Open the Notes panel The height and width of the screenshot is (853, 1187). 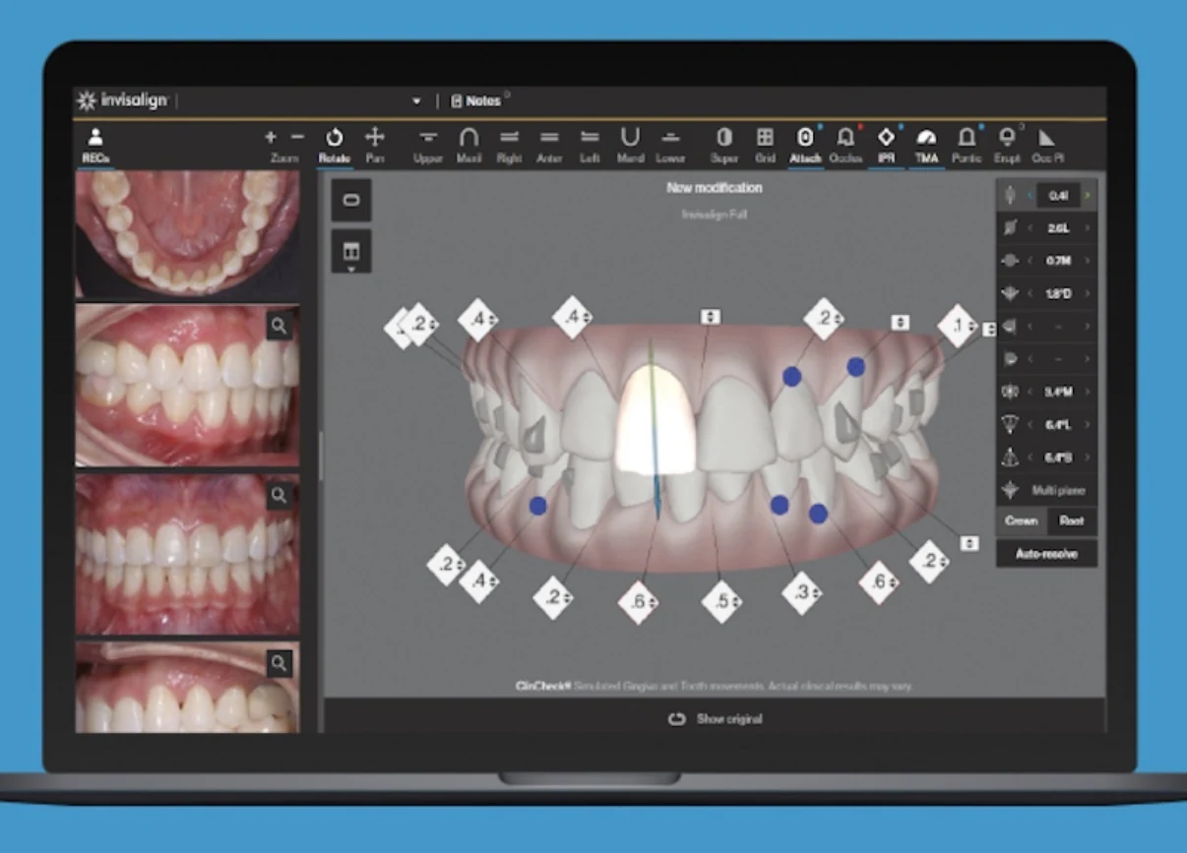476,101
